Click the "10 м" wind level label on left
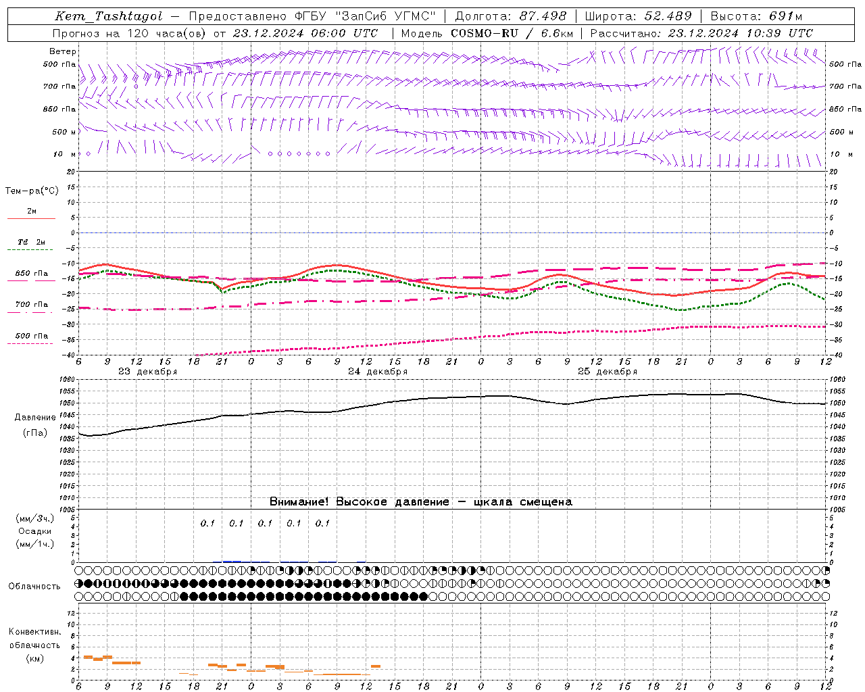 (x=65, y=154)
